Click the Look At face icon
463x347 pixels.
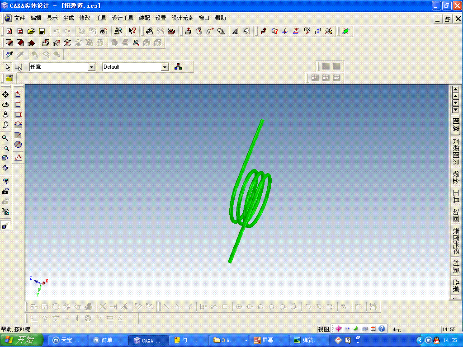(5, 158)
